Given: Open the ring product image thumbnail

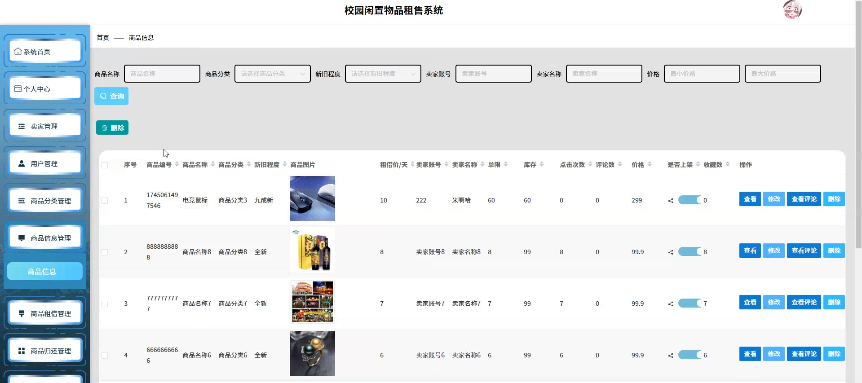Looking at the screenshot, I should (313, 353).
